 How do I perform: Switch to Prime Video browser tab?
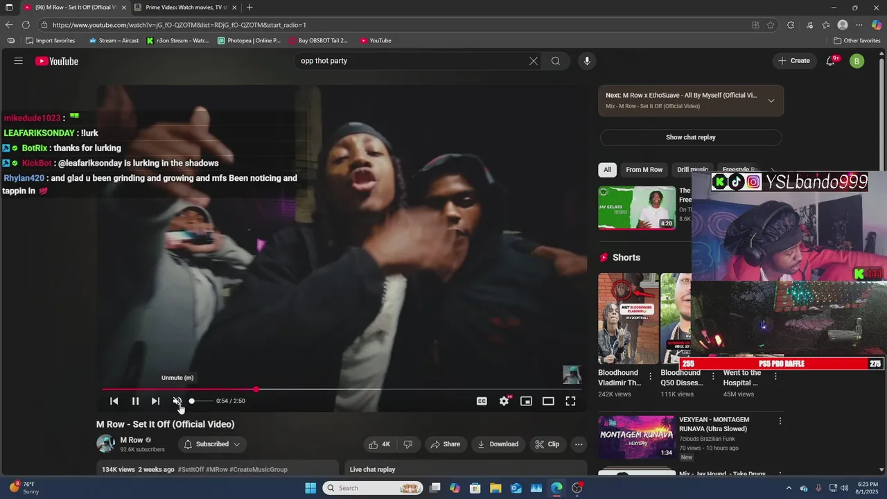[x=186, y=8]
